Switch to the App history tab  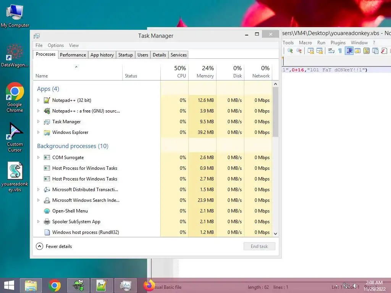click(102, 55)
